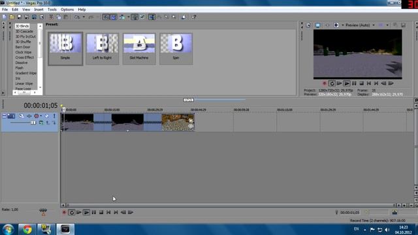
Task: Choose the Left to Right preset
Action: click(x=102, y=48)
